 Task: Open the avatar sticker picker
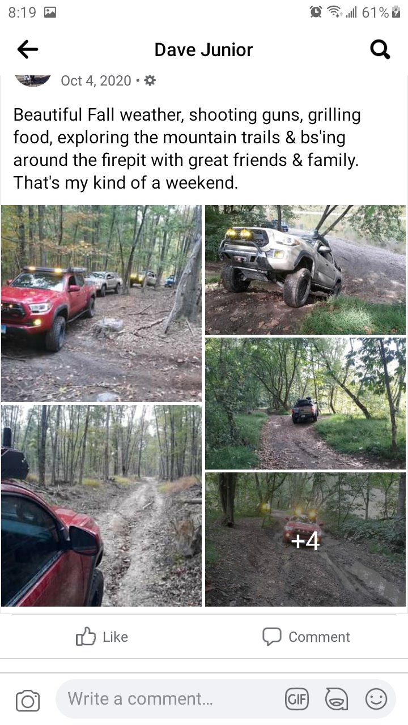pyautogui.click(x=337, y=699)
